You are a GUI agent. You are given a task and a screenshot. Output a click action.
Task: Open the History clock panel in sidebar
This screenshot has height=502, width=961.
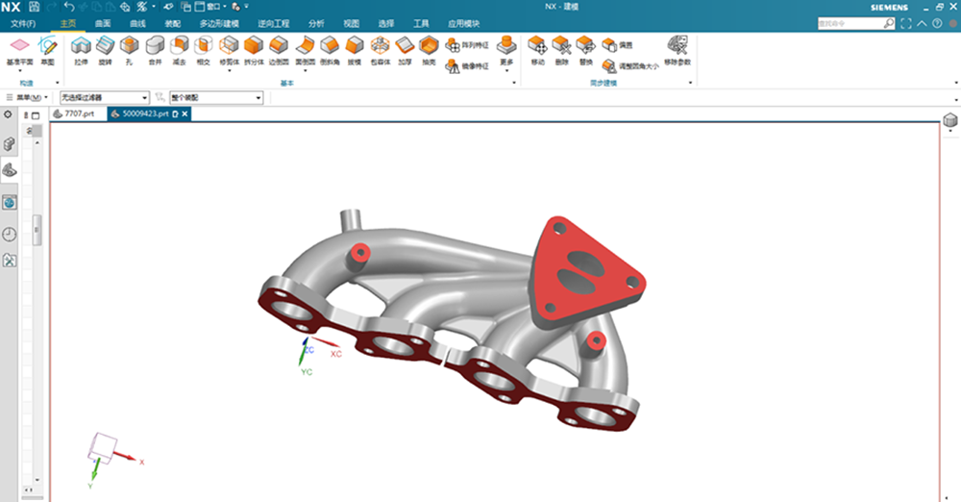(x=10, y=234)
